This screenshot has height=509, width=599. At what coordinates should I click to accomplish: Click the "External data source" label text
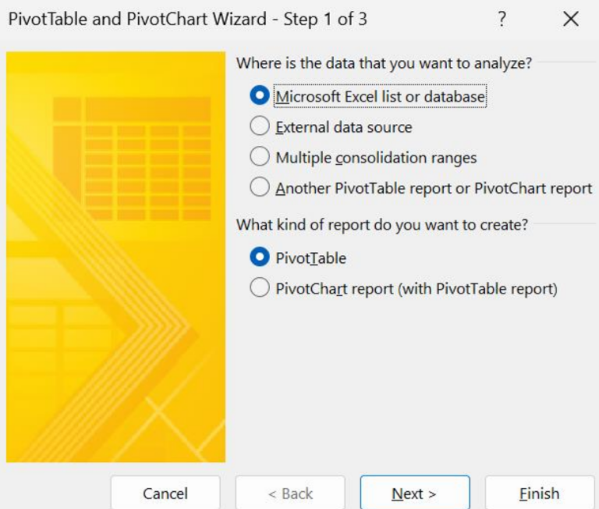(x=344, y=127)
